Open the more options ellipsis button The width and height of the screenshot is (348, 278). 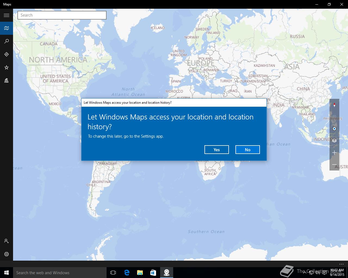click(x=341, y=264)
